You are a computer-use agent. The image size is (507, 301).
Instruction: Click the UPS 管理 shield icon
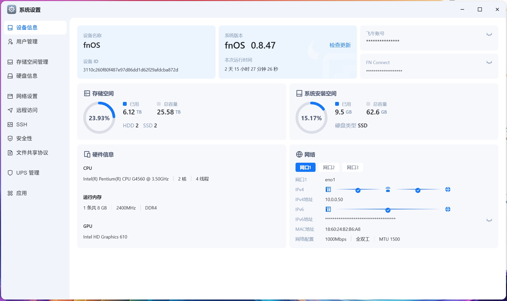pyautogui.click(x=10, y=173)
